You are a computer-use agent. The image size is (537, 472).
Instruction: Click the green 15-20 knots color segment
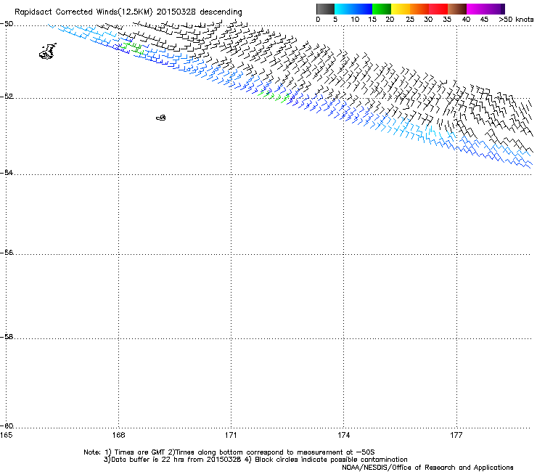pos(382,9)
